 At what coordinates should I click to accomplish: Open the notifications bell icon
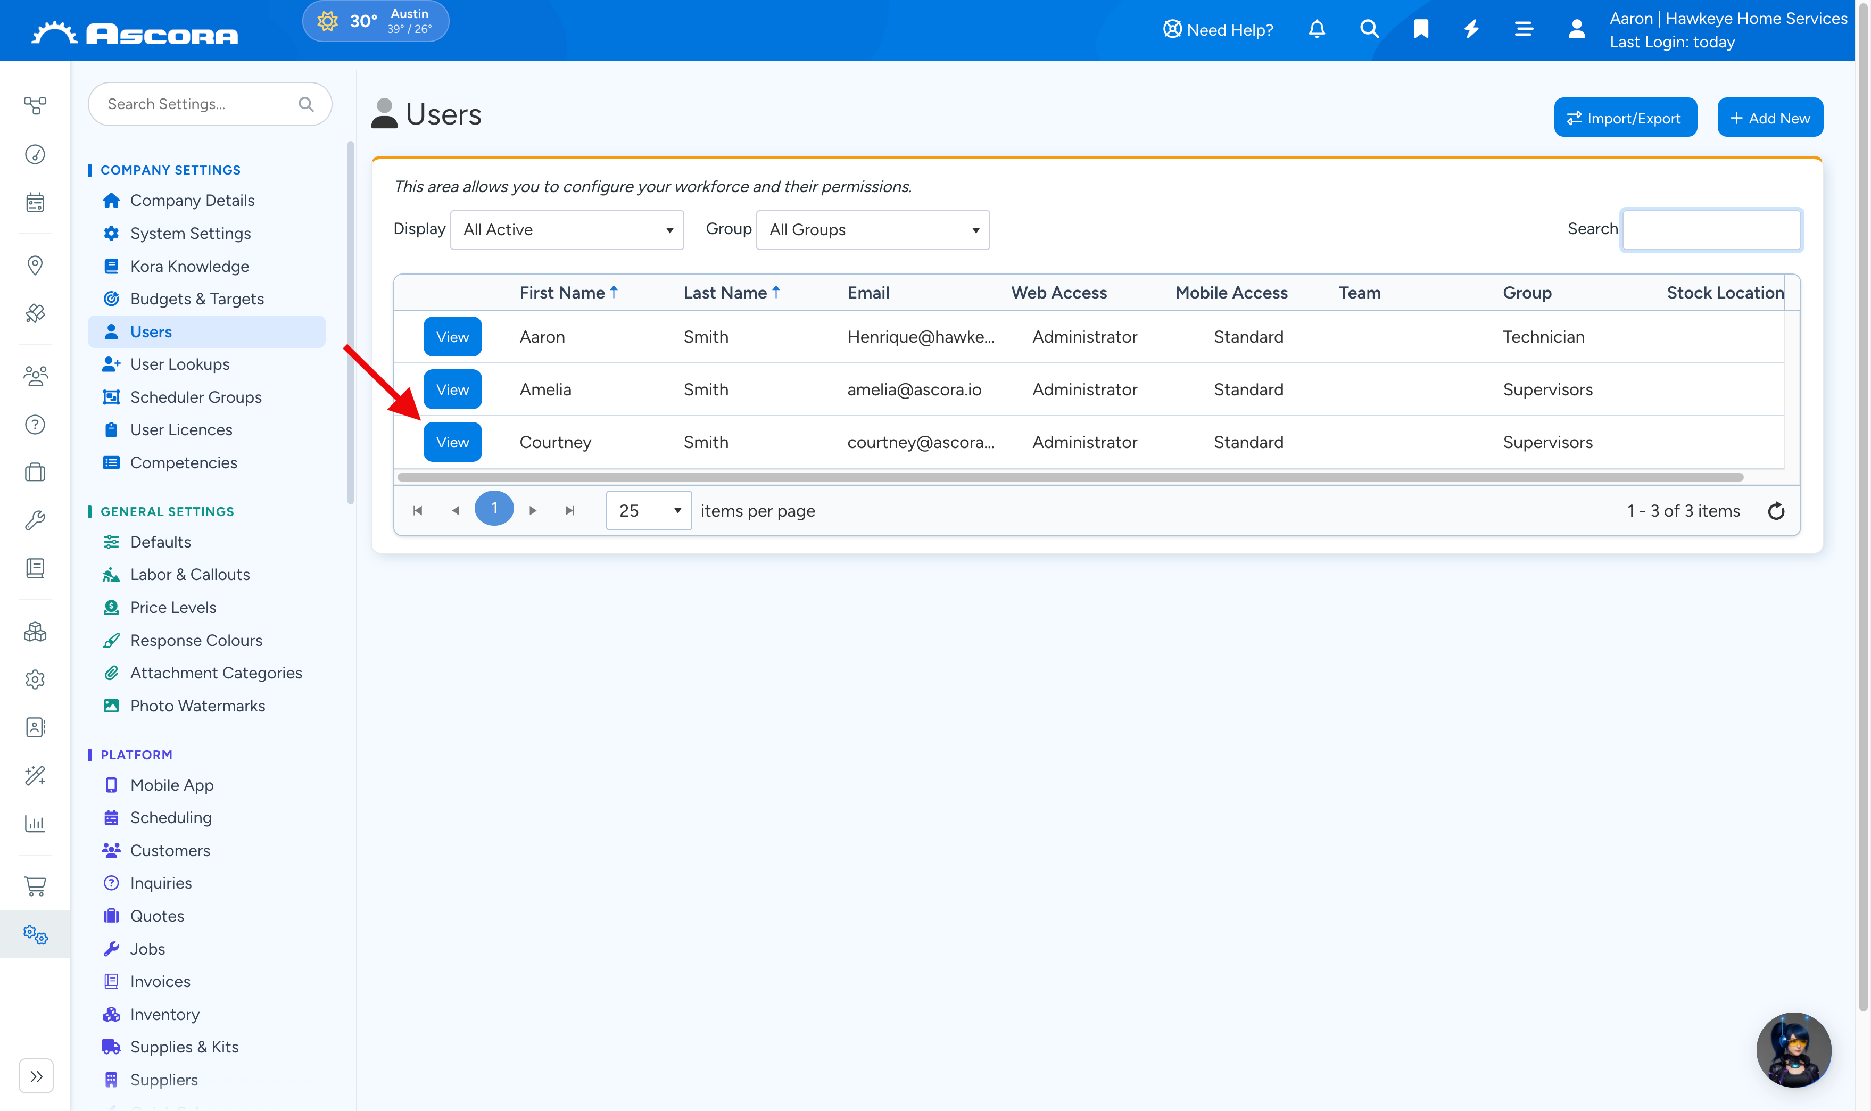(x=1317, y=29)
